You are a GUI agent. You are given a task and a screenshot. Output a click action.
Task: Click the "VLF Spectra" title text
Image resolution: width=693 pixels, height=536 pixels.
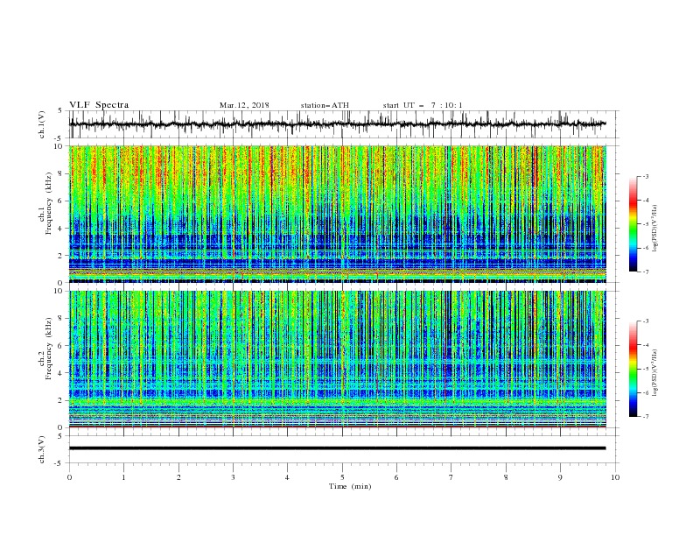99,105
